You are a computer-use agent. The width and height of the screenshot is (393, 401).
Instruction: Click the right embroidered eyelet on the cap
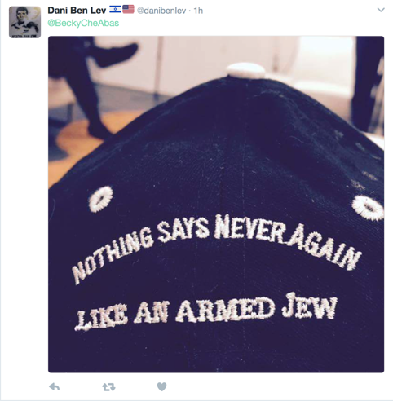tap(368, 208)
